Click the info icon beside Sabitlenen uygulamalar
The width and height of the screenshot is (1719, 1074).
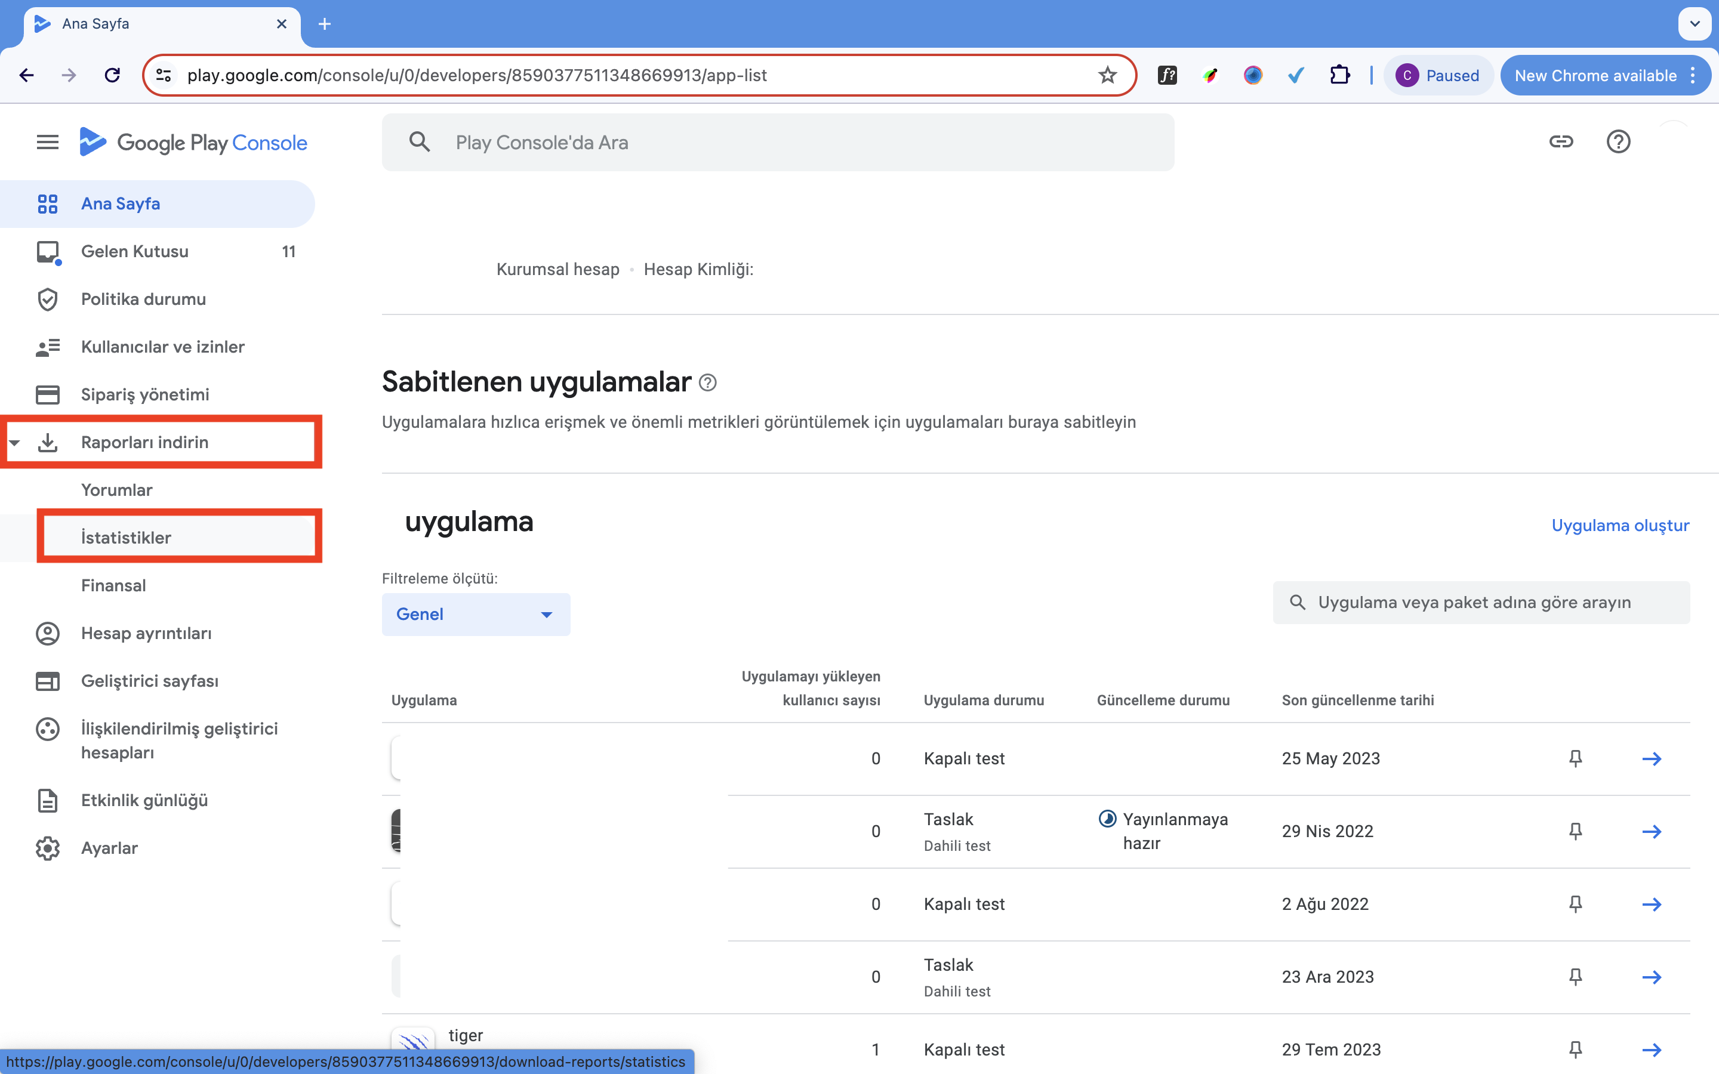tap(707, 383)
